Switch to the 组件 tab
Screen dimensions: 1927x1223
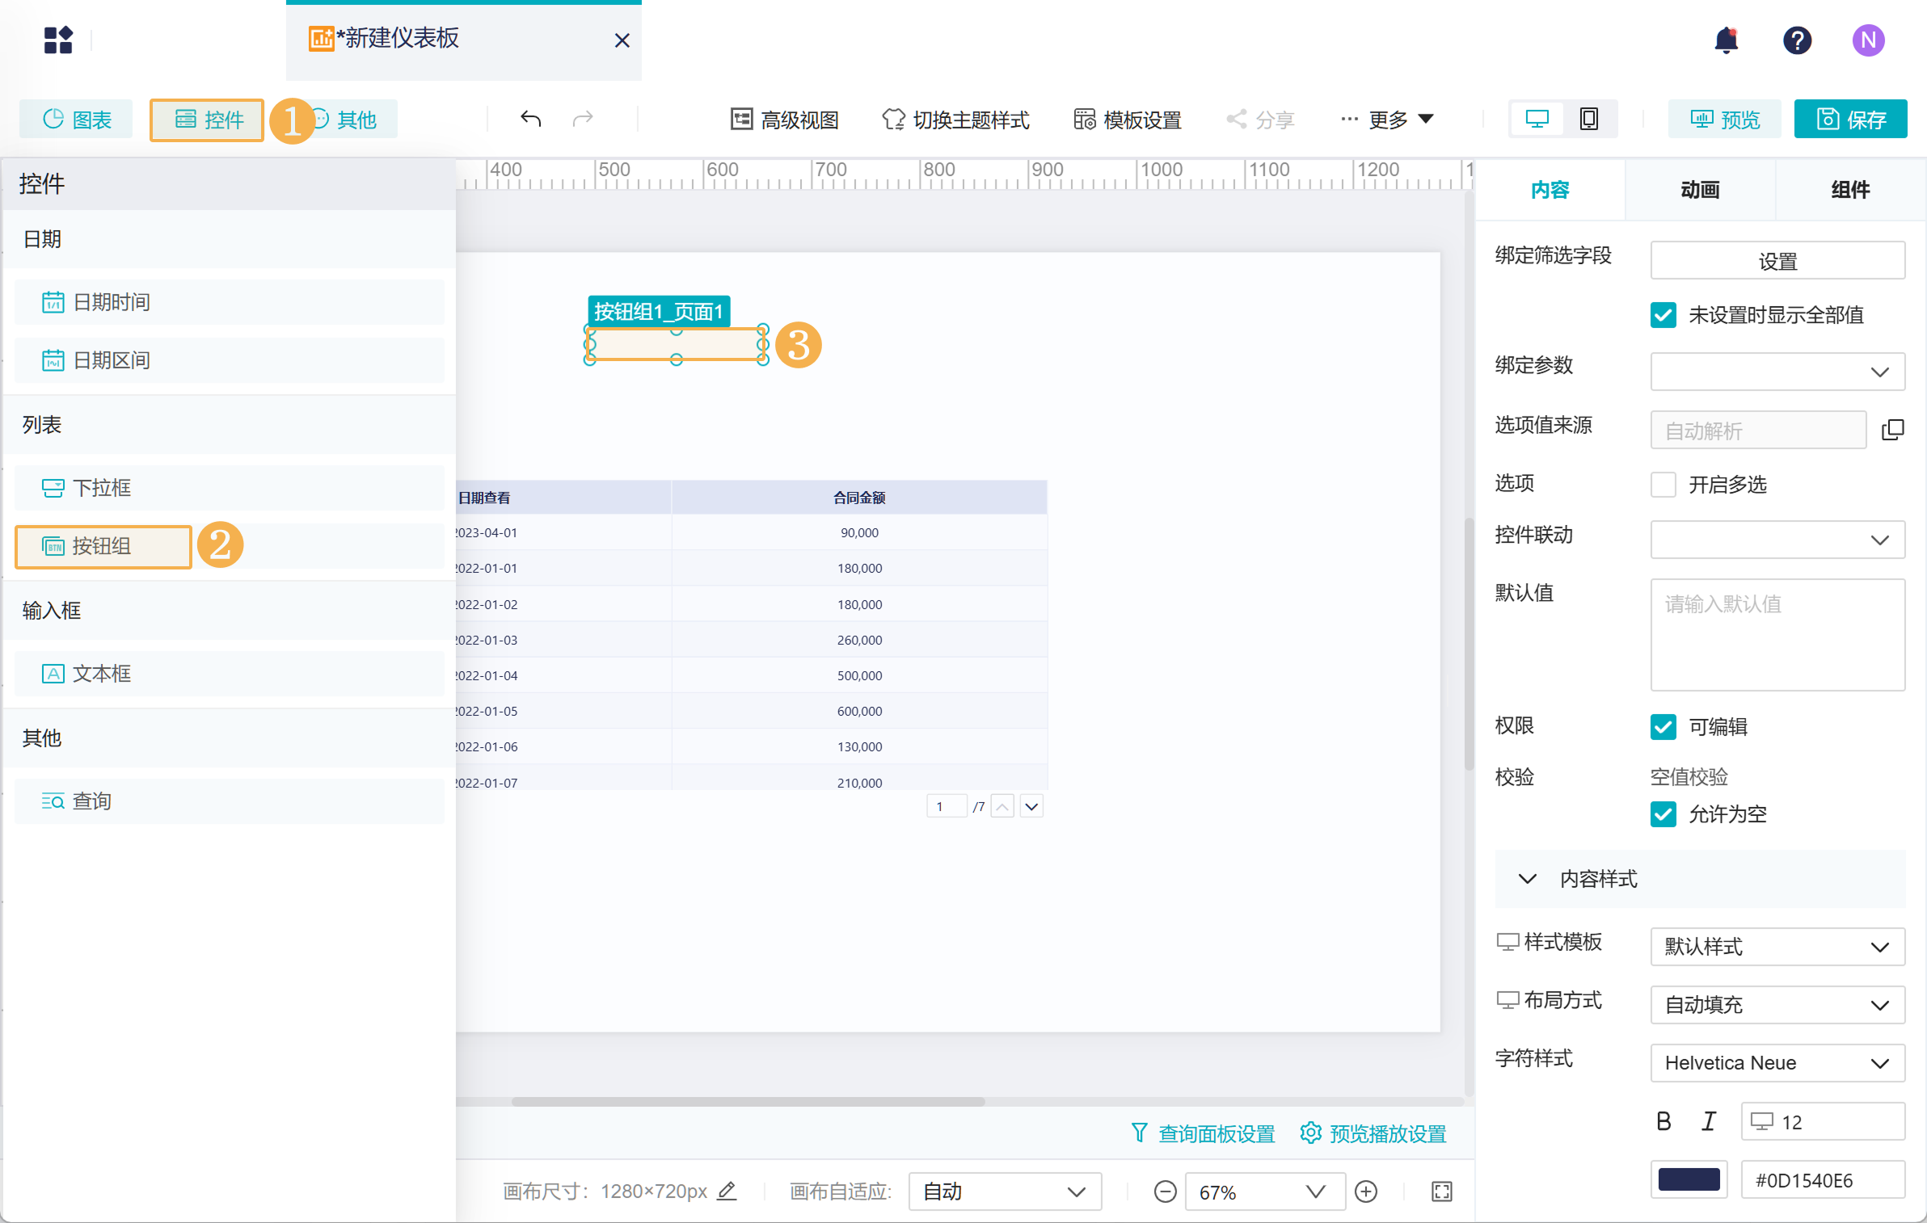pyautogui.click(x=1850, y=190)
